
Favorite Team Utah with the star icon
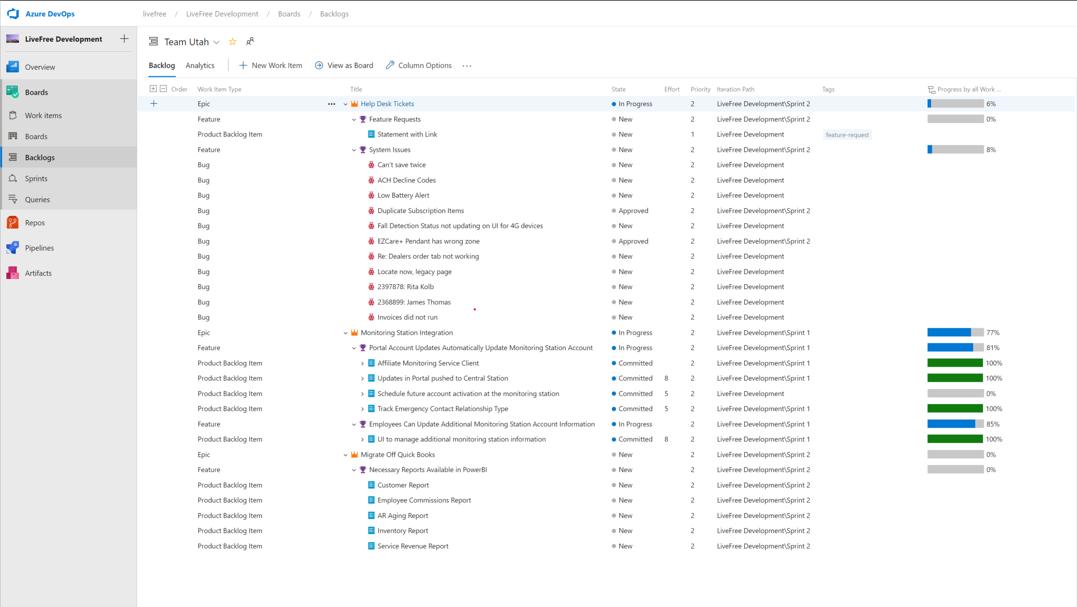(x=233, y=42)
